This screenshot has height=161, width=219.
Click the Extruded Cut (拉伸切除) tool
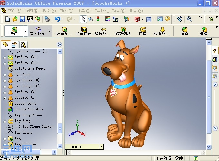[x=83, y=31]
